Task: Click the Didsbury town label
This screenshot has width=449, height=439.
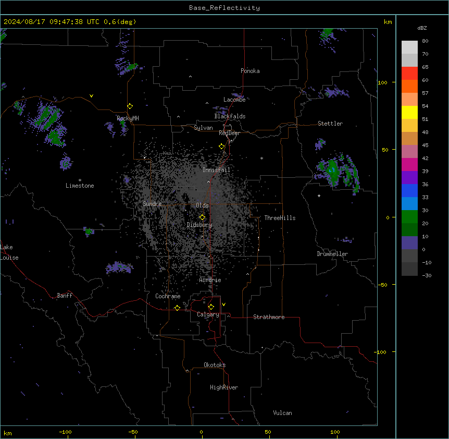Action: pos(199,225)
